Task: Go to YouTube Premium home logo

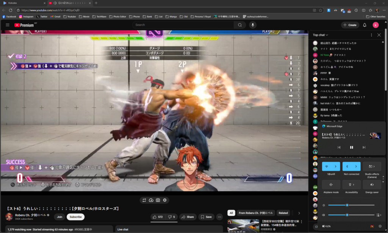Action: [x=24, y=25]
